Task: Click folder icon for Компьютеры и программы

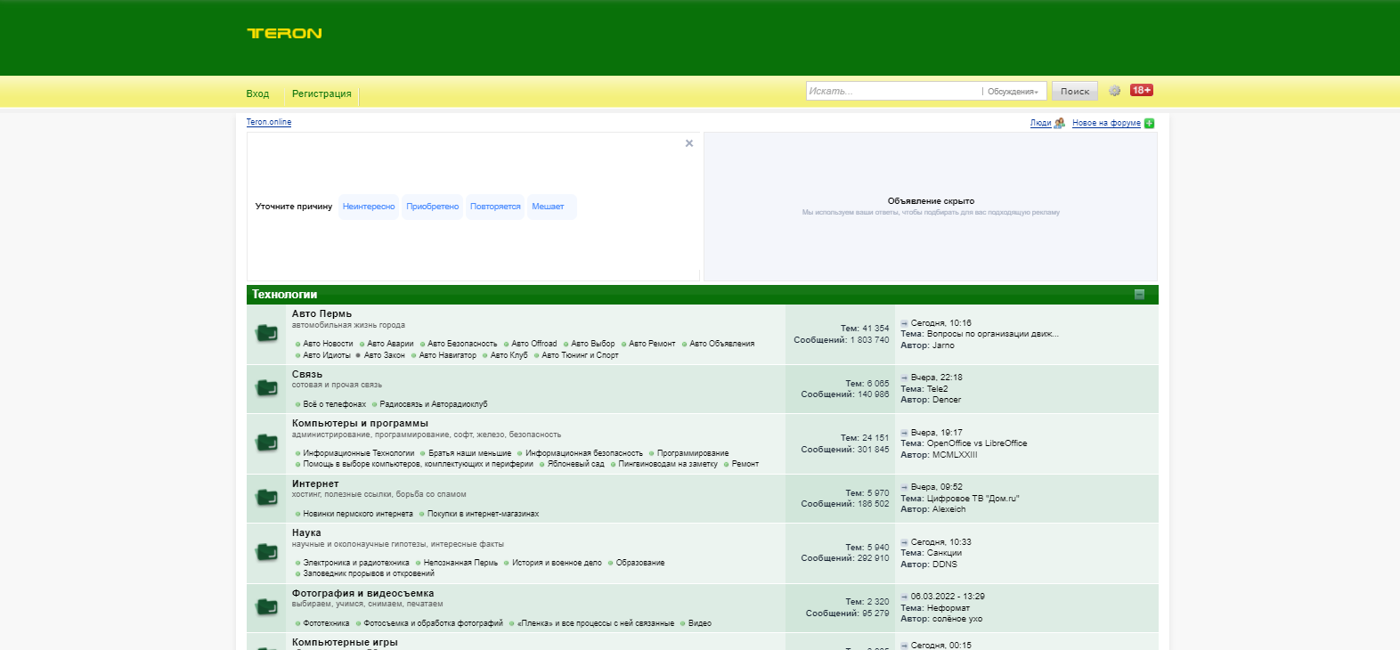Action: 266,443
